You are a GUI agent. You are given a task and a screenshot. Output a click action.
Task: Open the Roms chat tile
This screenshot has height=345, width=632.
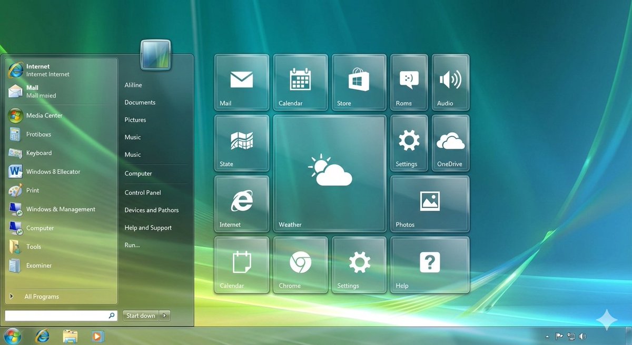[x=409, y=82]
